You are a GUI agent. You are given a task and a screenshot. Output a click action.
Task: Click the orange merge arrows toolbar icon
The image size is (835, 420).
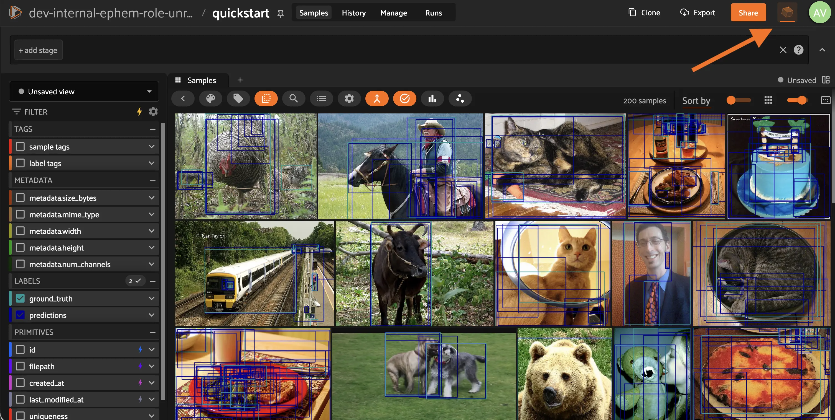click(377, 98)
